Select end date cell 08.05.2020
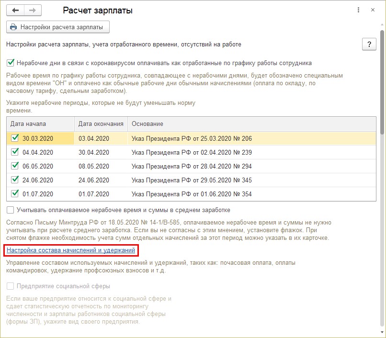 101,166
